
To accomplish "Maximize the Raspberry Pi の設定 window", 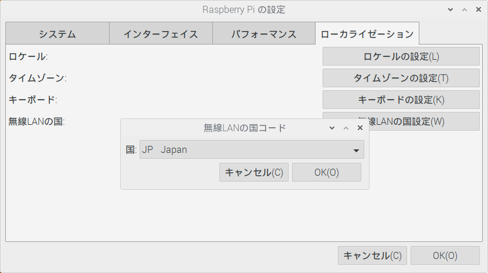I will [465, 9].
